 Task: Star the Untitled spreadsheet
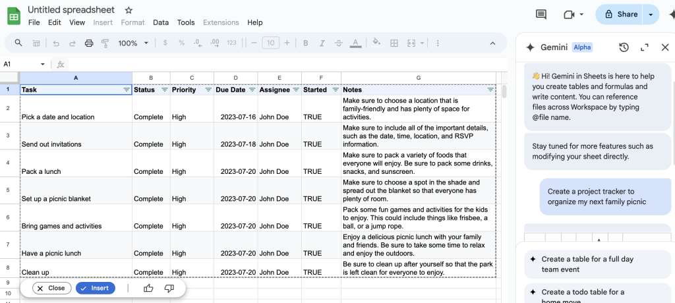129,11
